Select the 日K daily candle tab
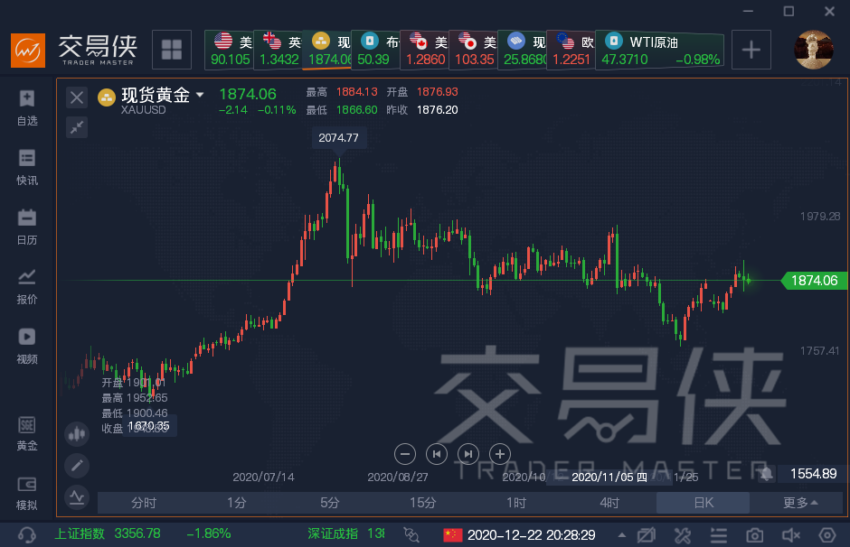The image size is (850, 547). pyautogui.click(x=704, y=503)
